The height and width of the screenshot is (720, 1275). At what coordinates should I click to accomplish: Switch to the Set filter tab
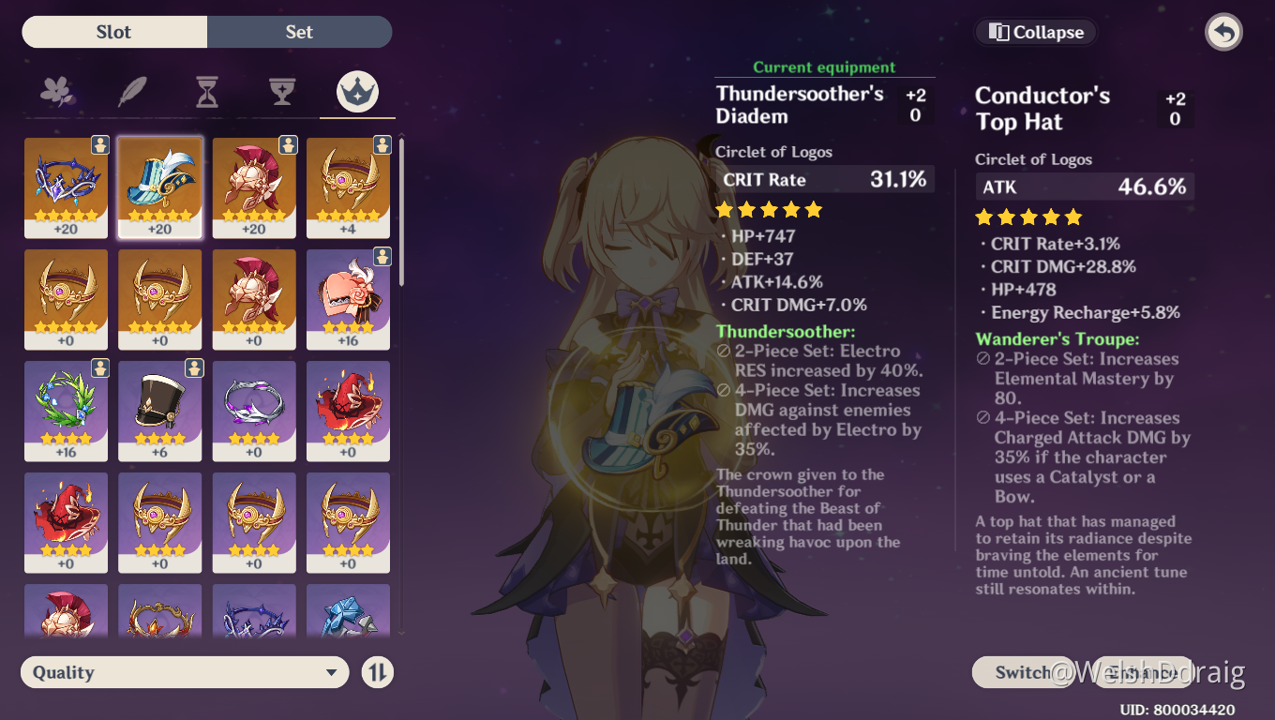pyautogui.click(x=299, y=32)
